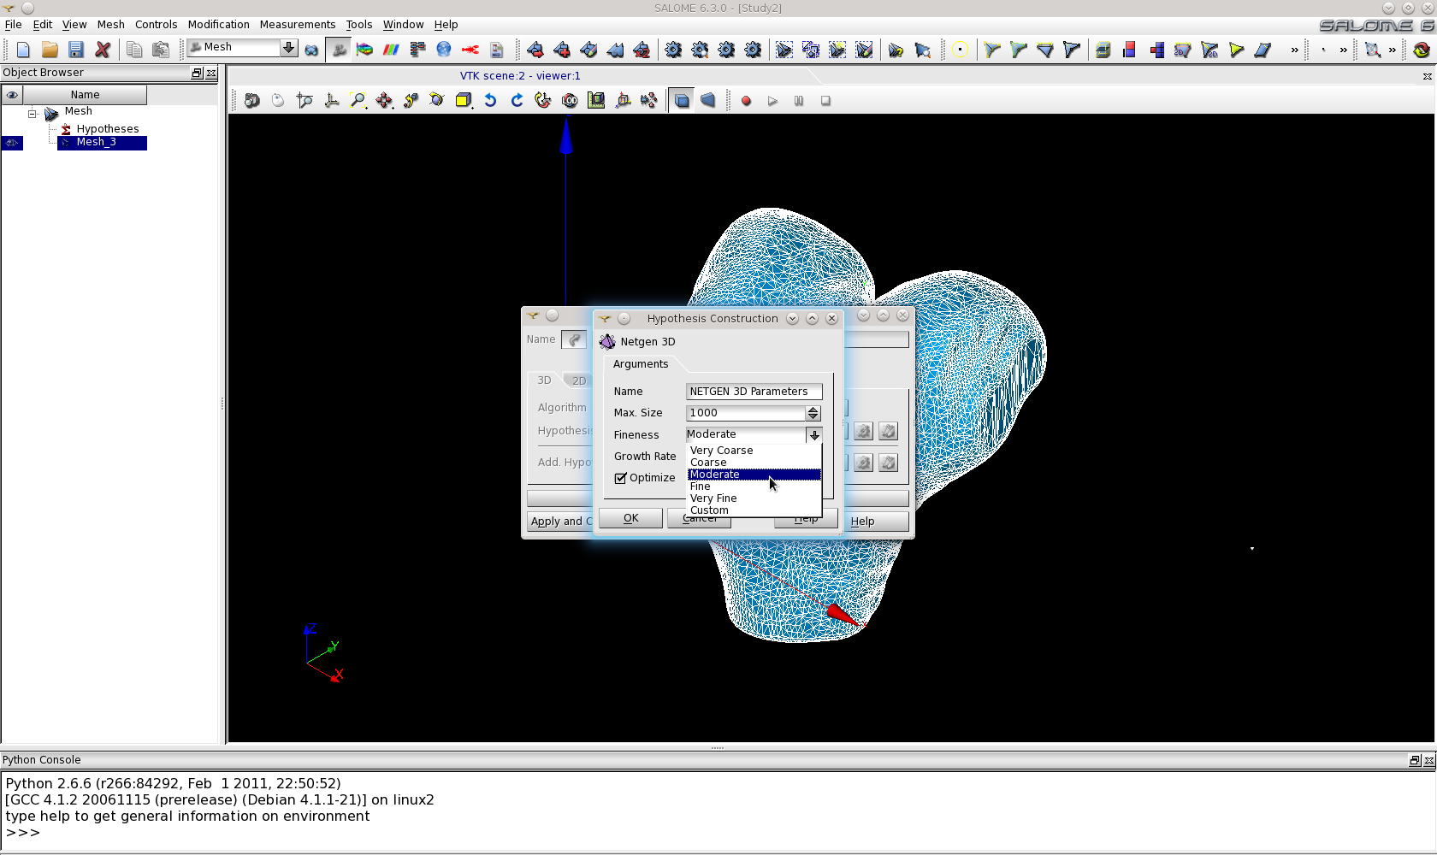Open the Modification menu
The height and width of the screenshot is (855, 1437).
coord(219,24)
